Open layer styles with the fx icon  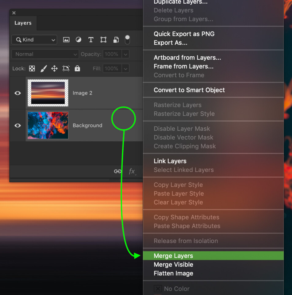[x=132, y=171]
